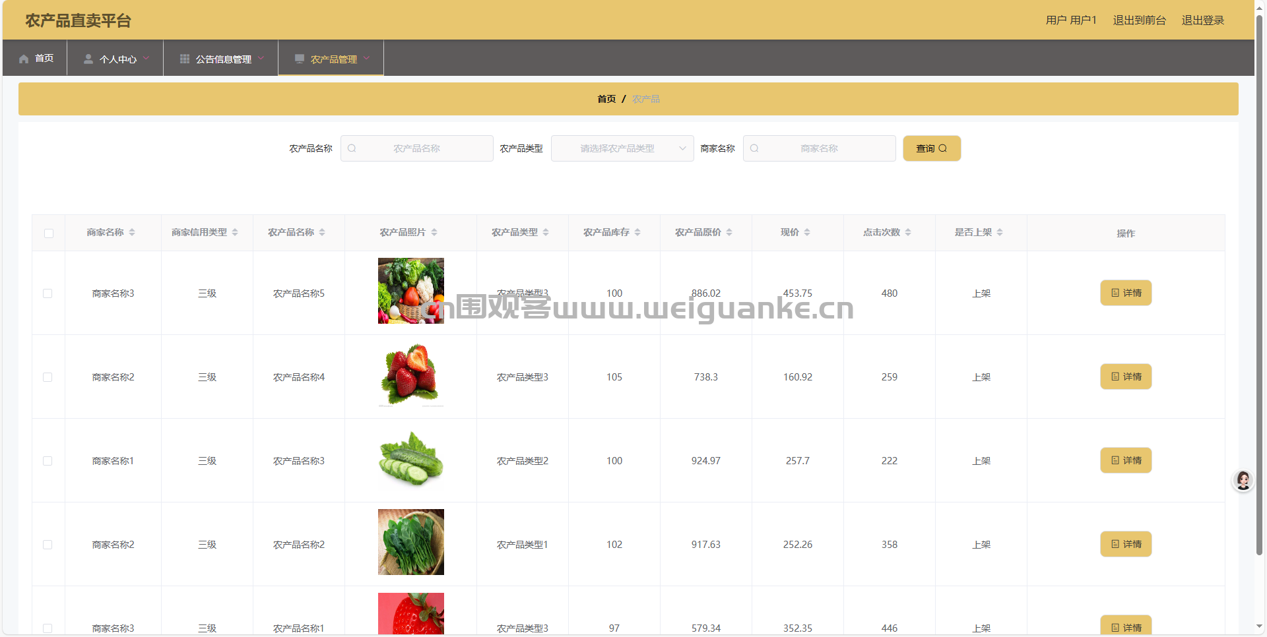This screenshot has height=637, width=1267.
Task: Focus the 农产品名称 search input
Action: click(x=417, y=148)
